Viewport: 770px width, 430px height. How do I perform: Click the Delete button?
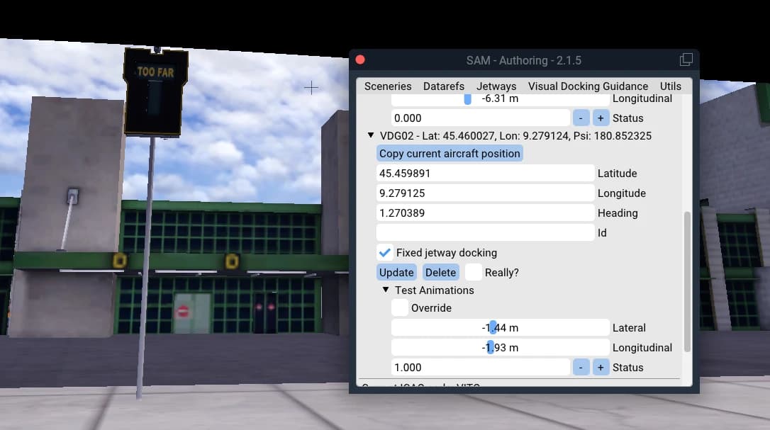[x=440, y=273]
